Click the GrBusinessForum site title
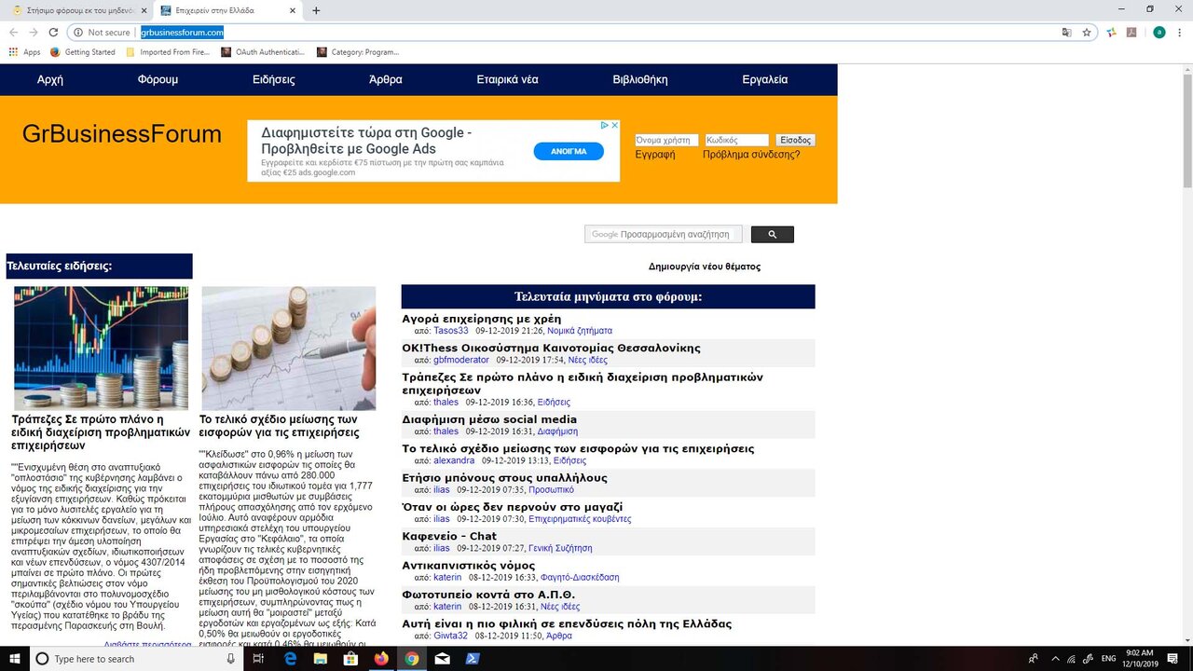 point(122,134)
